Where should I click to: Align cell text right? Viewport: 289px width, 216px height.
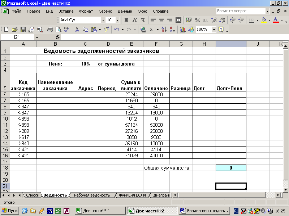click(x=170, y=20)
